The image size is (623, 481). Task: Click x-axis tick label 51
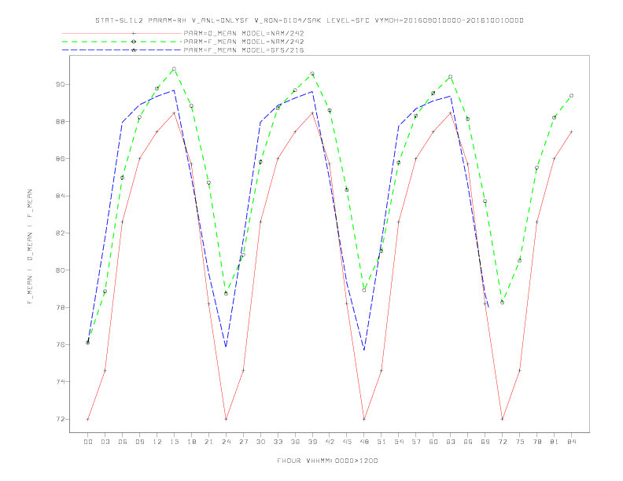382,442
